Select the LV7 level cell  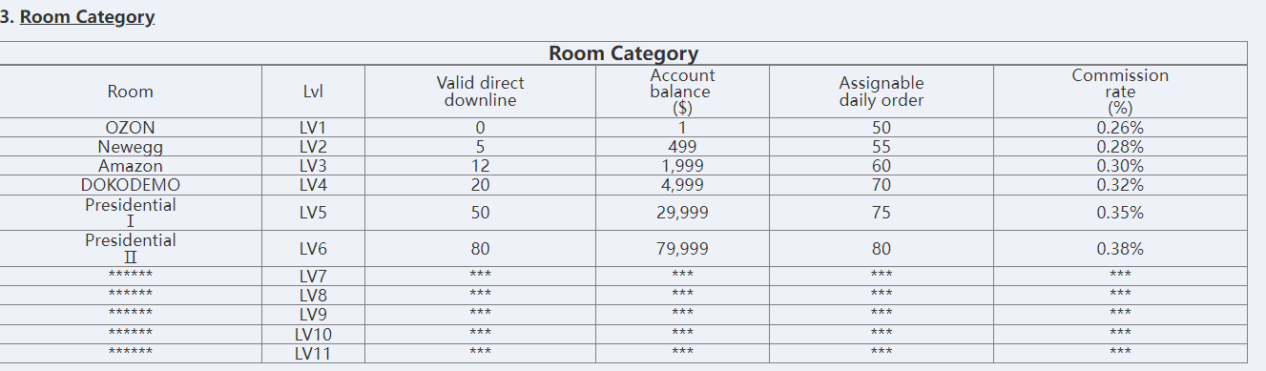pyautogui.click(x=313, y=277)
